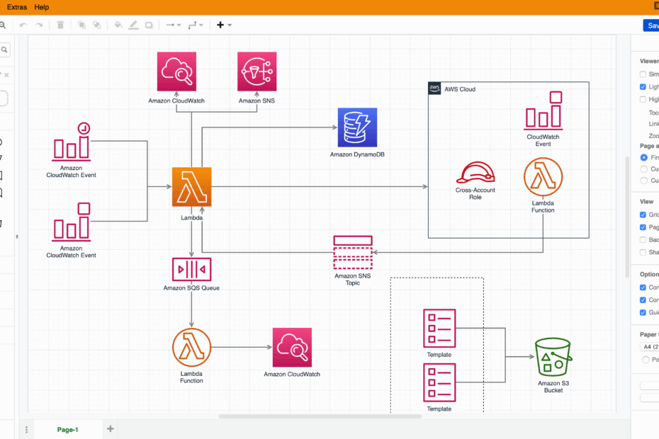The height and width of the screenshot is (439, 659).
Task: Click the 'AWS Cloud' group label
Action: 460,89
